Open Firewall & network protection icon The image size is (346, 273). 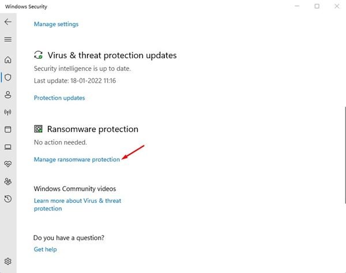(8, 112)
